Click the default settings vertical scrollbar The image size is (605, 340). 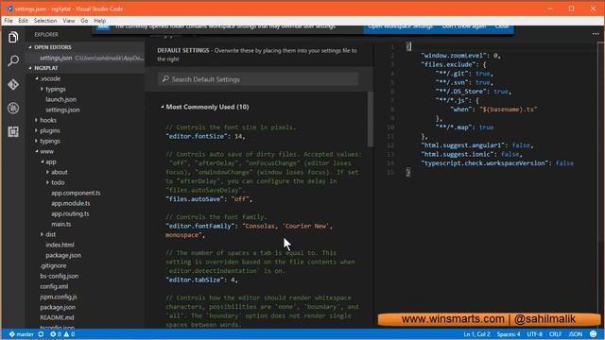pyautogui.click(x=371, y=119)
